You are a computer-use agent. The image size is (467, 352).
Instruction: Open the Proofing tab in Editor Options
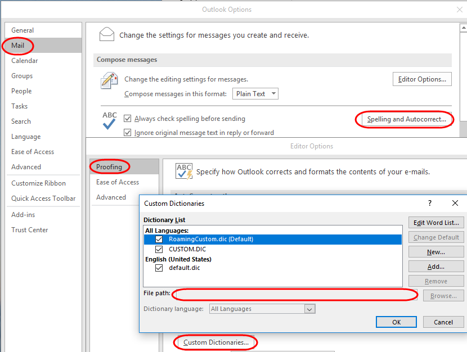pyautogui.click(x=109, y=167)
